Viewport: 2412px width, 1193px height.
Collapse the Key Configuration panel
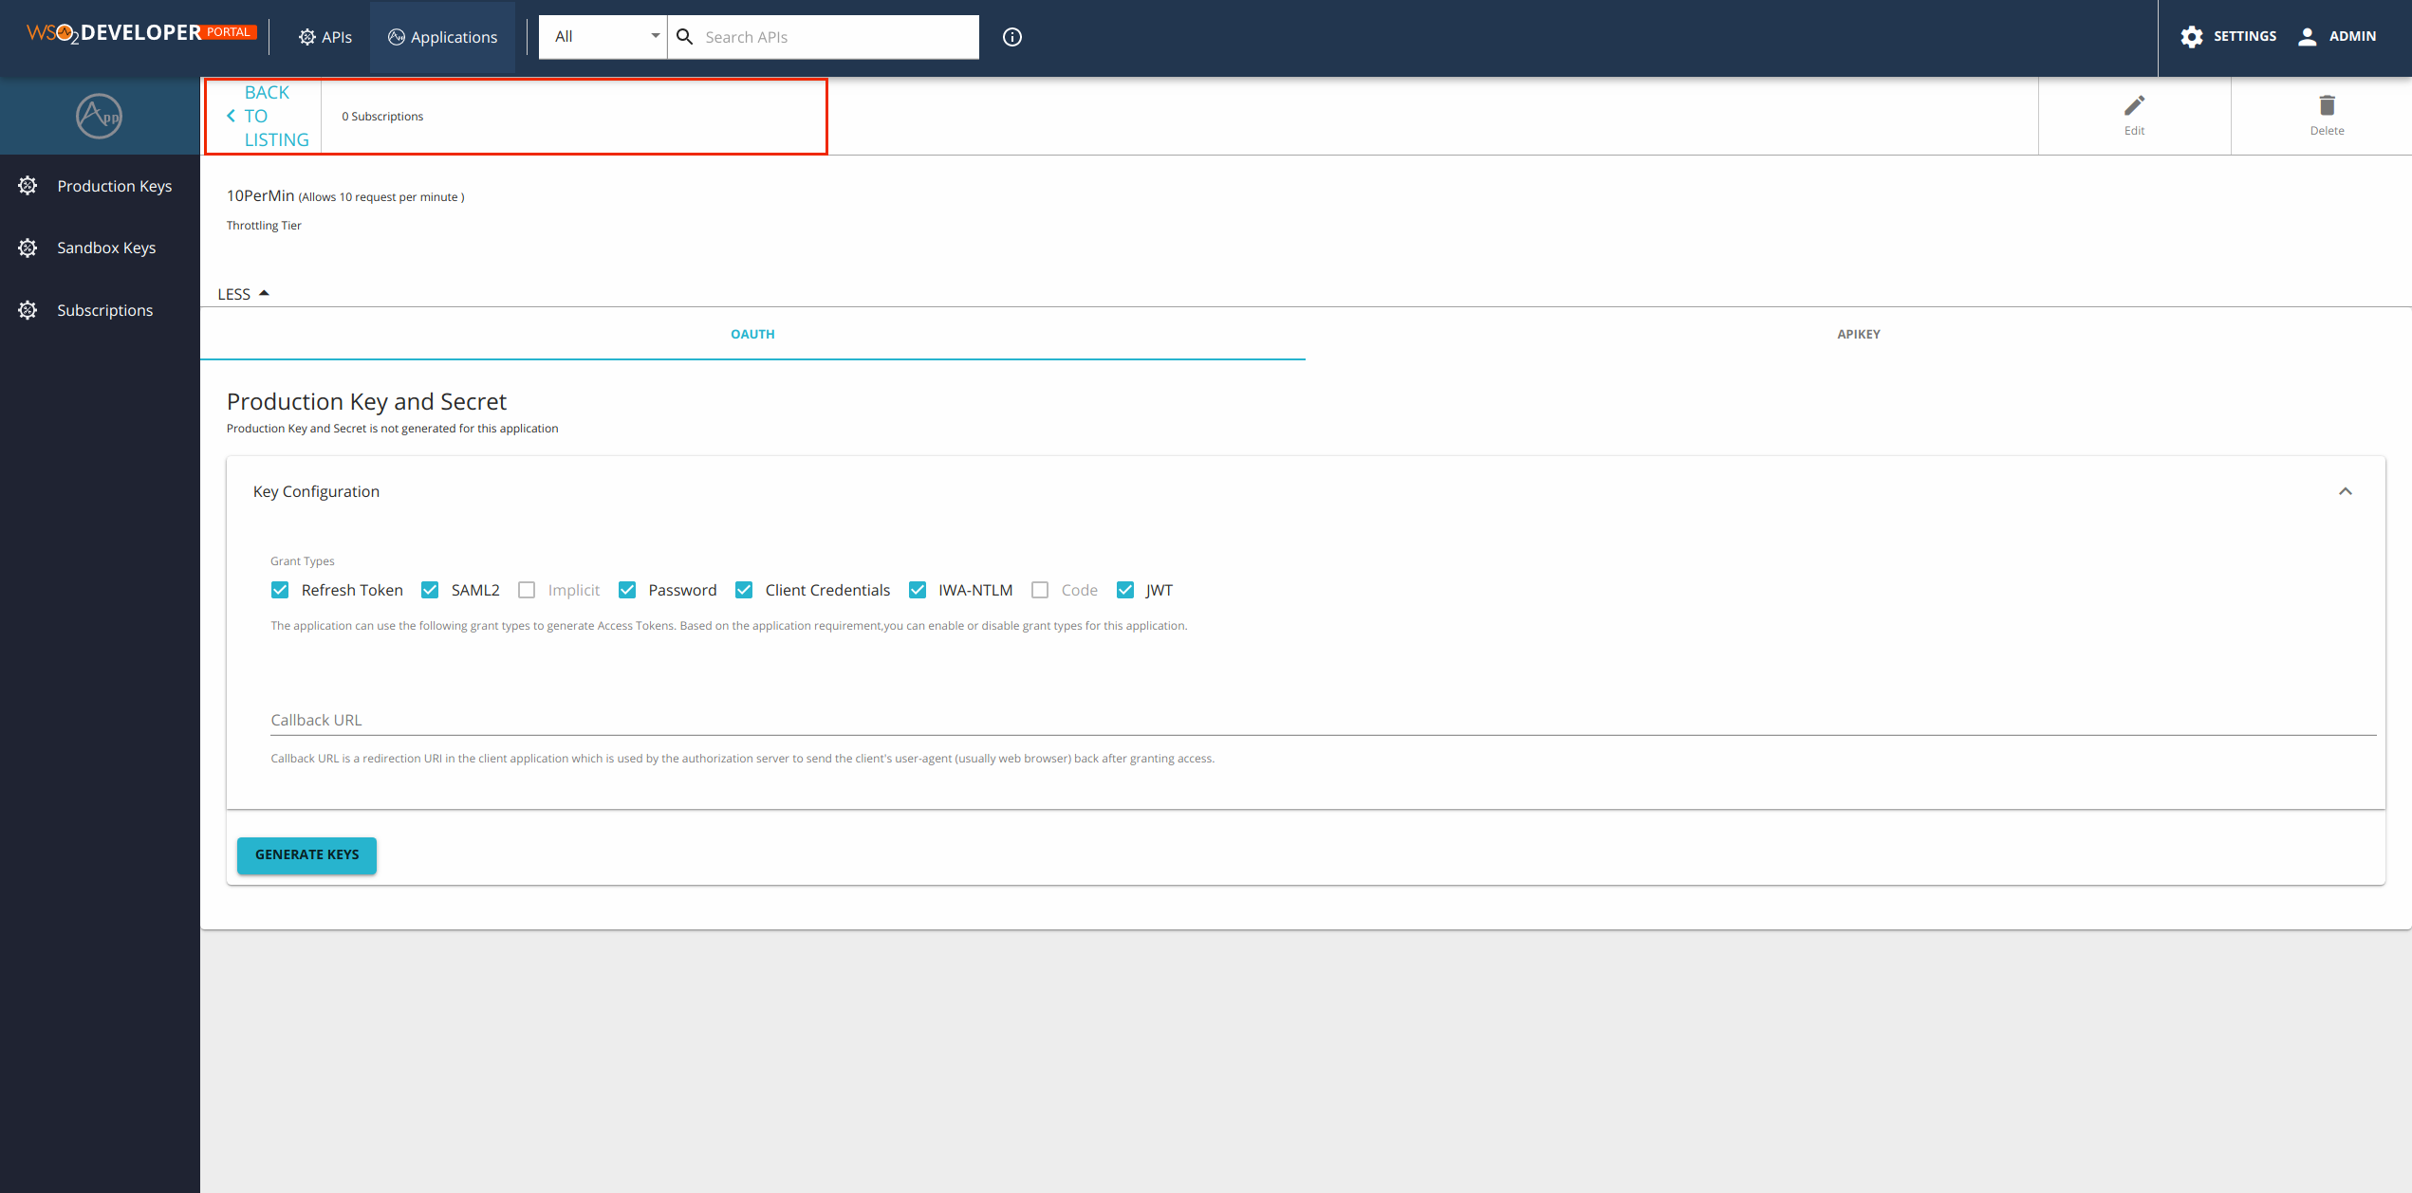2346,491
